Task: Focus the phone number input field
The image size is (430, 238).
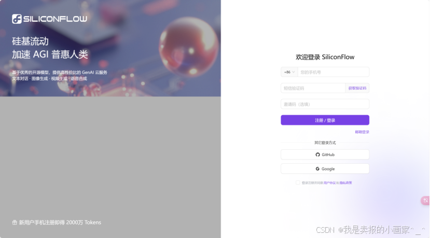Action: pyautogui.click(x=334, y=72)
